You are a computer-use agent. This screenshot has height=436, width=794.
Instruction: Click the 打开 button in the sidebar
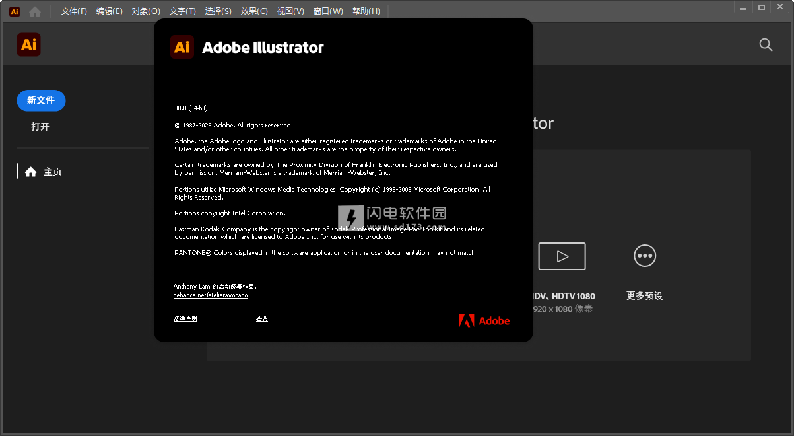(40, 127)
